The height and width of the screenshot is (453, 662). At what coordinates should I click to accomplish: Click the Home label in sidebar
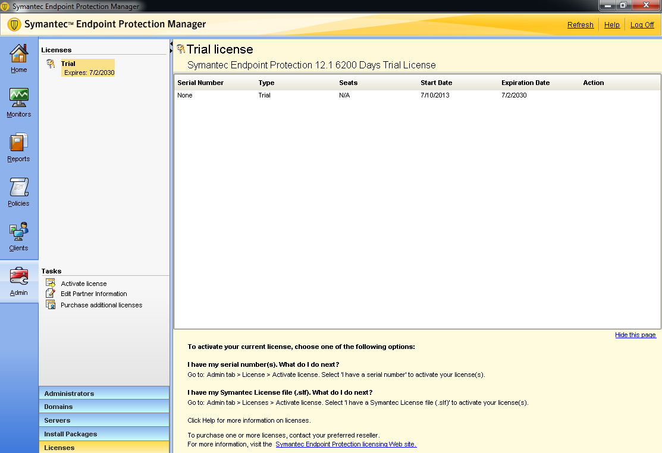coord(19,70)
